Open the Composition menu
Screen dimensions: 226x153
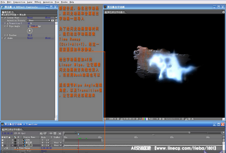(19, 2)
